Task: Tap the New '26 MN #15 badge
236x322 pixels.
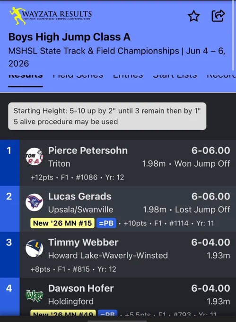Action: pyautogui.click(x=62, y=223)
